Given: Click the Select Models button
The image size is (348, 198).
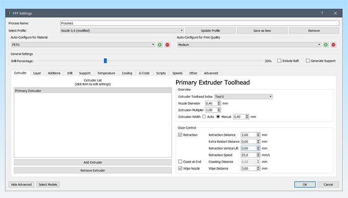Looking at the screenshot, I should (48, 184).
